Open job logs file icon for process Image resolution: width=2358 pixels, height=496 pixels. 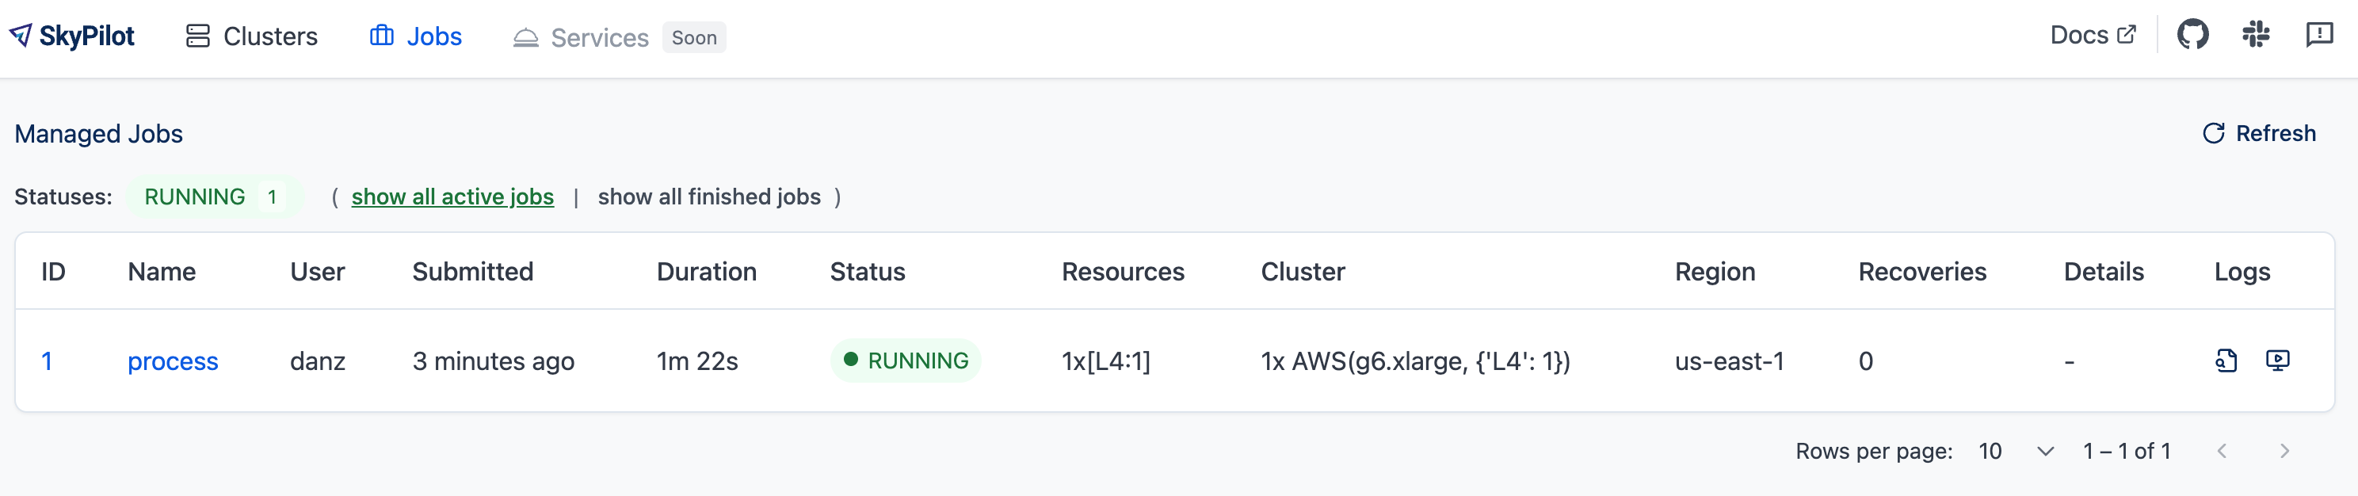[x=2226, y=361]
